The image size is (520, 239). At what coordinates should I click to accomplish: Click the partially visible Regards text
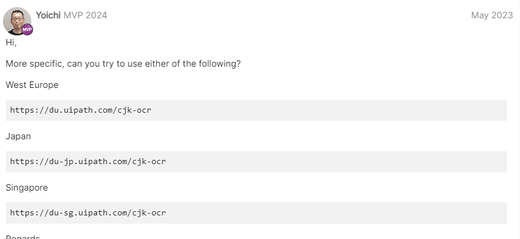[x=22, y=236]
